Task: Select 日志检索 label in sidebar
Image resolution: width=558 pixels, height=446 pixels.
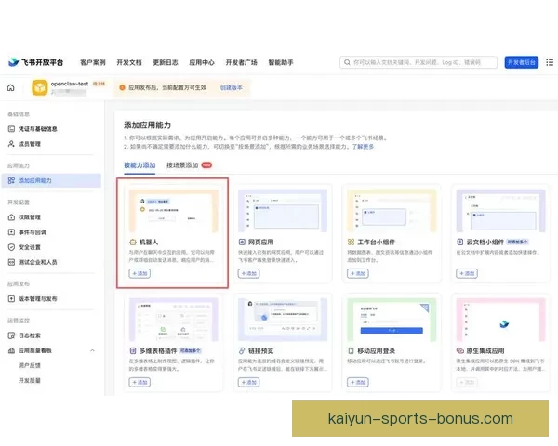Action: pos(30,335)
